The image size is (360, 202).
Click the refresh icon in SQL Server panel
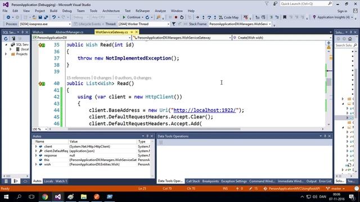(6, 39)
